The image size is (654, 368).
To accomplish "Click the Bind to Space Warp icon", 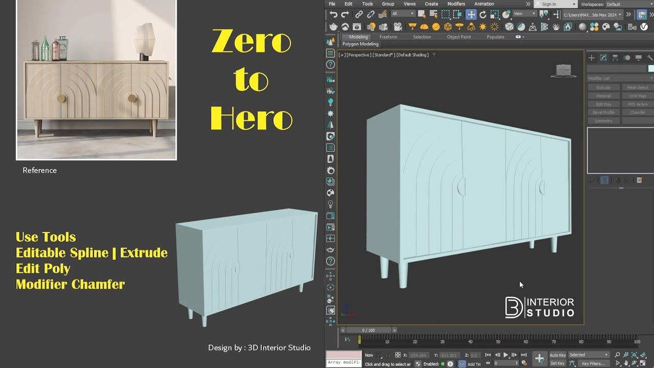I will tap(383, 14).
